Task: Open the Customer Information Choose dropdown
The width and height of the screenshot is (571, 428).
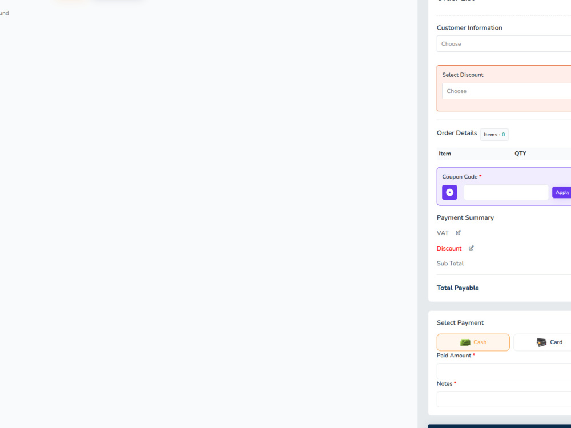Action: (504, 44)
